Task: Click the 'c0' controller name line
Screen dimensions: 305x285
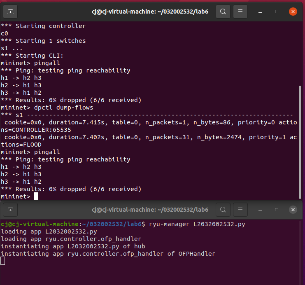Action: coord(5,33)
